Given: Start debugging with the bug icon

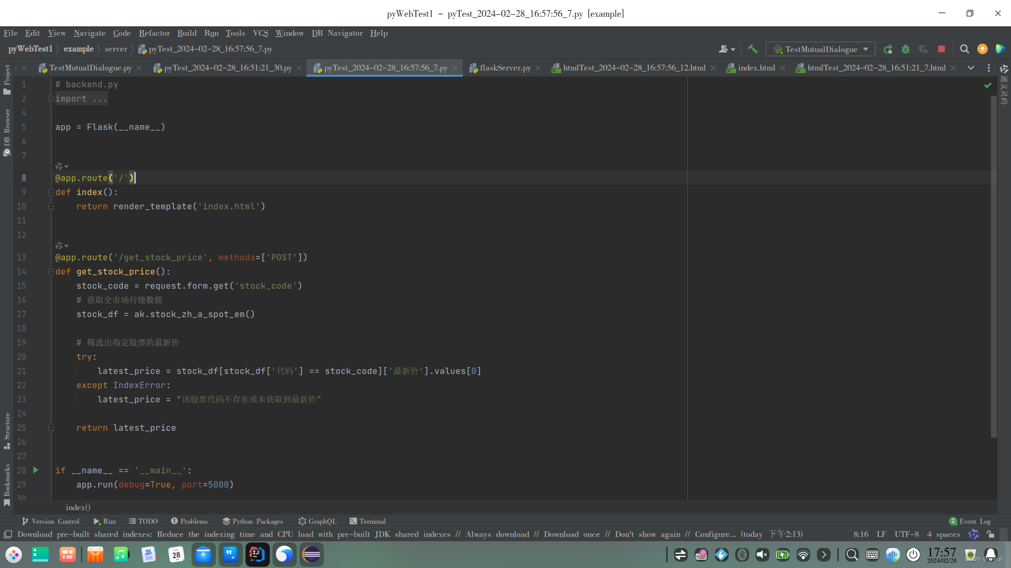Looking at the screenshot, I should click(906, 49).
